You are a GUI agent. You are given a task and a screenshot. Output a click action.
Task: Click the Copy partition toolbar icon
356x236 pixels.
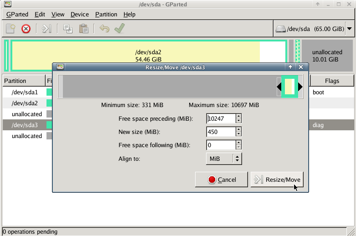(x=68, y=29)
